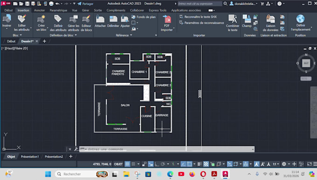
Task: Toggle lineweight display in status bar
Action: coord(200,164)
